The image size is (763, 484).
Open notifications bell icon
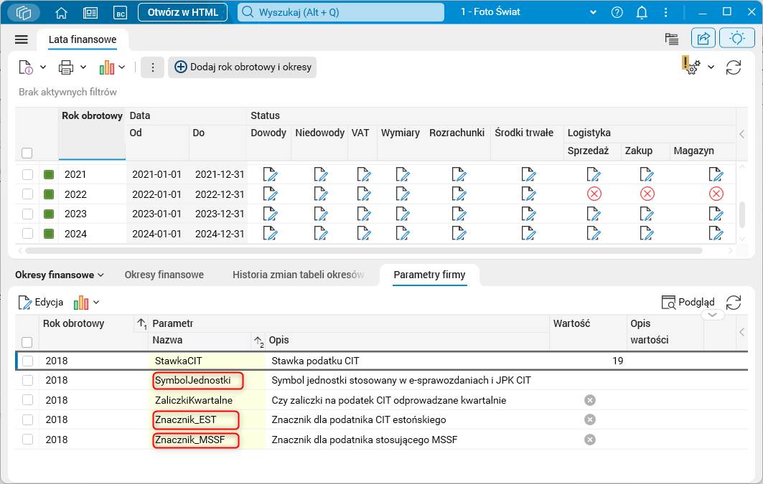click(x=642, y=13)
